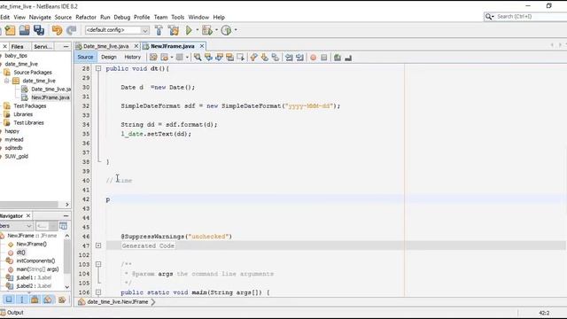567x319 pixels.
Task: Click the Last Edit editor icon
Action: click(153, 58)
